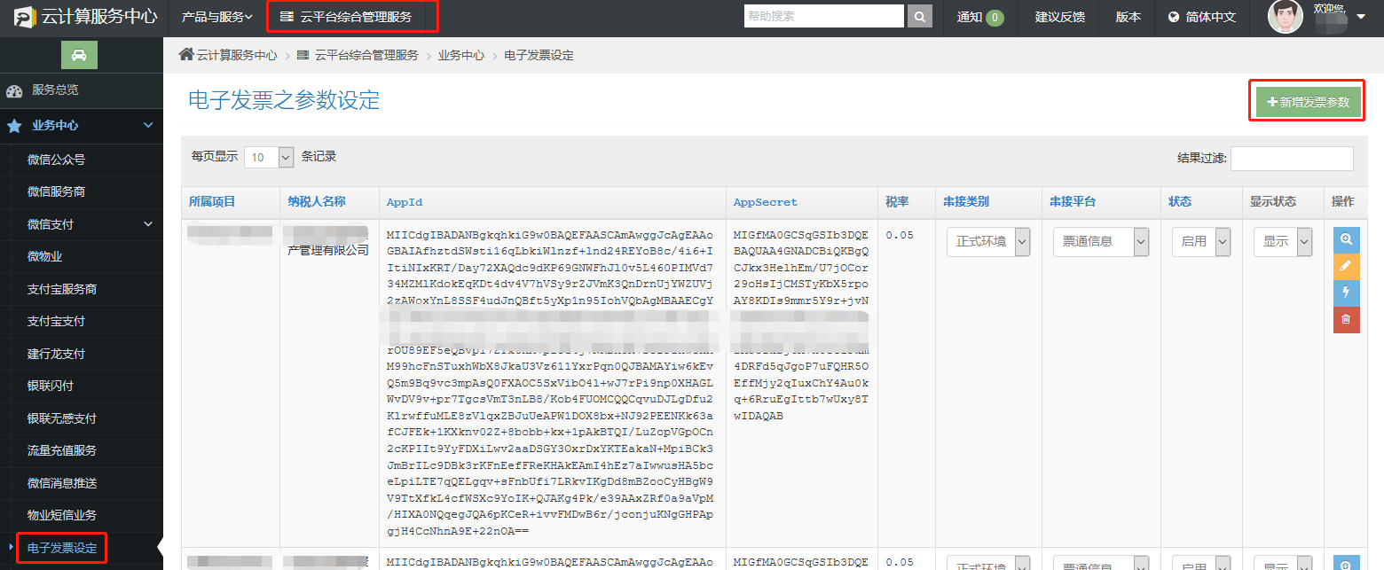Click the search magnifier button beside 帮助搜索

(x=919, y=15)
